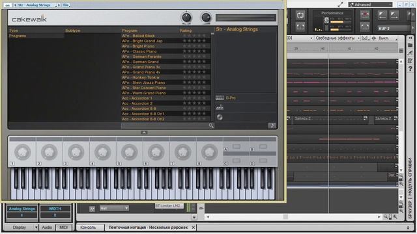Select the Audio inspector toggle
The width and height of the screenshot is (417, 234).
[x=47, y=227]
